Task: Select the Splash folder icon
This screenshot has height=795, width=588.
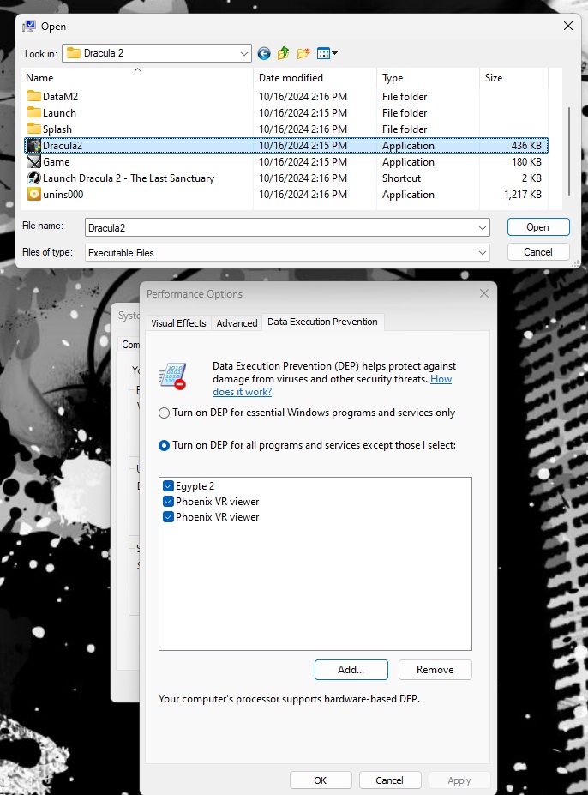Action: [x=34, y=129]
